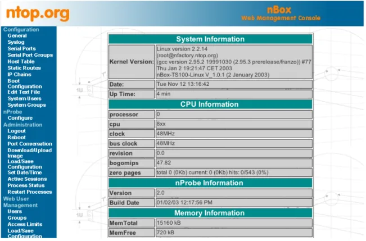
Task: Click nProbe Version value '2.0'
Action: 160,193
